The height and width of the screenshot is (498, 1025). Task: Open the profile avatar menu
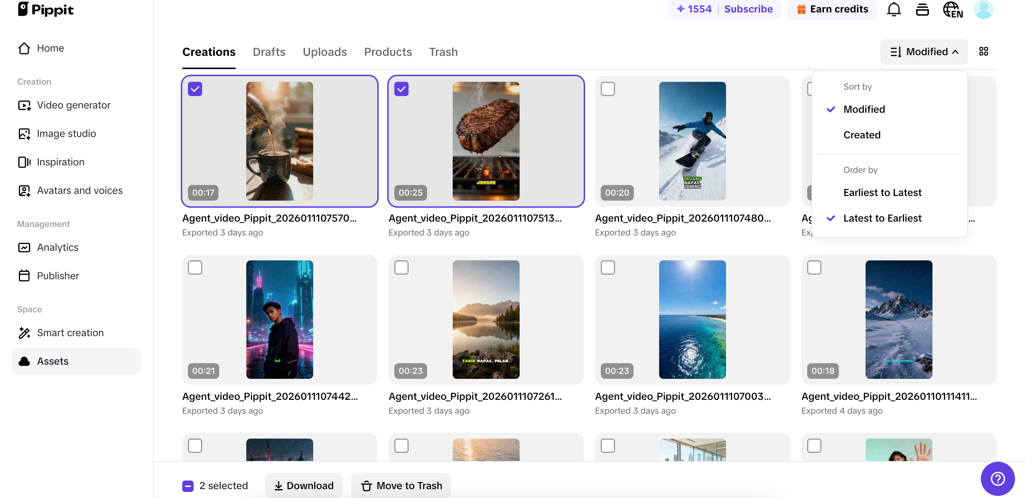click(x=983, y=9)
